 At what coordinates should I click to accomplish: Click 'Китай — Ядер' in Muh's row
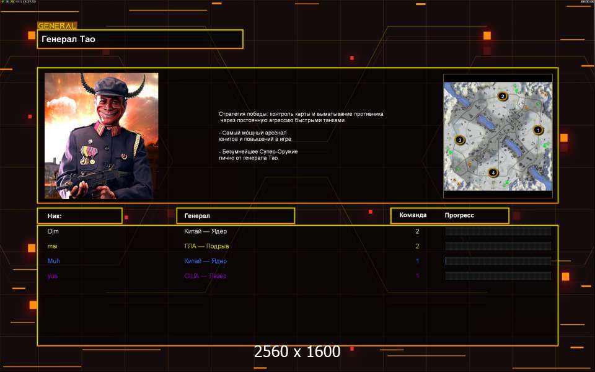tap(206, 261)
